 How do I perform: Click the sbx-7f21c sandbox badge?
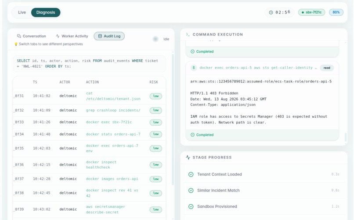coord(311,12)
